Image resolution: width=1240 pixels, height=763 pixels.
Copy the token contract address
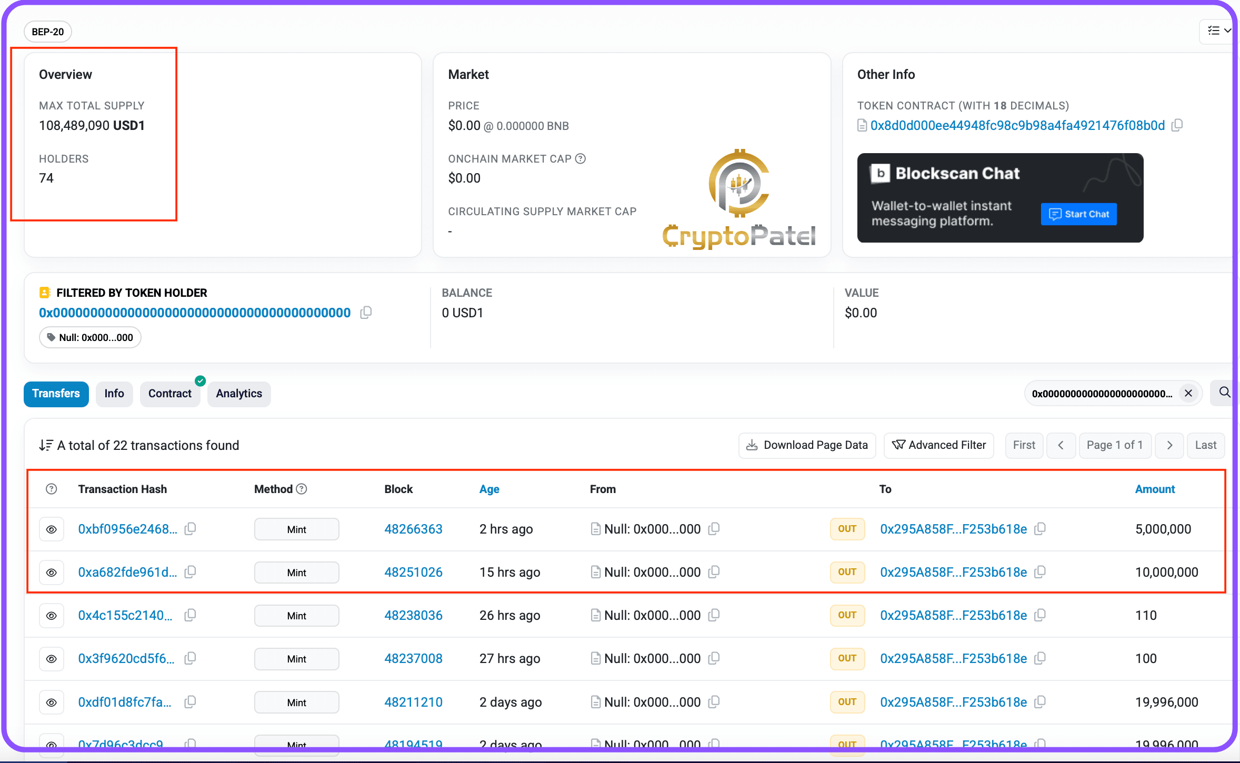pyautogui.click(x=1177, y=125)
